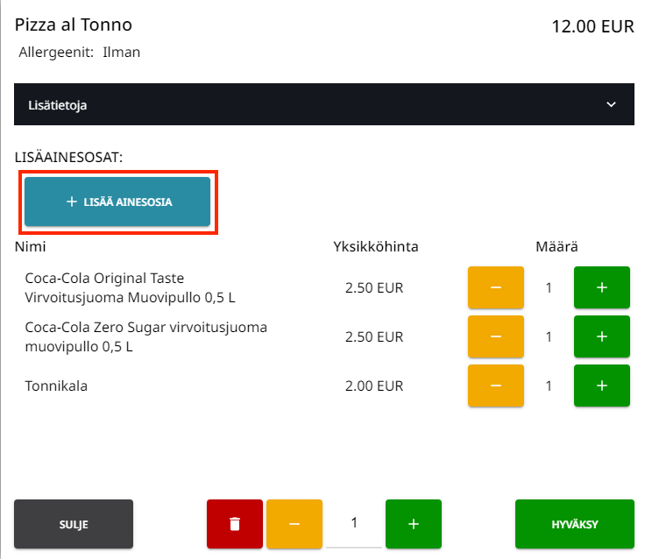
Task: Close the dialog with Sulje
Action: click(x=74, y=524)
